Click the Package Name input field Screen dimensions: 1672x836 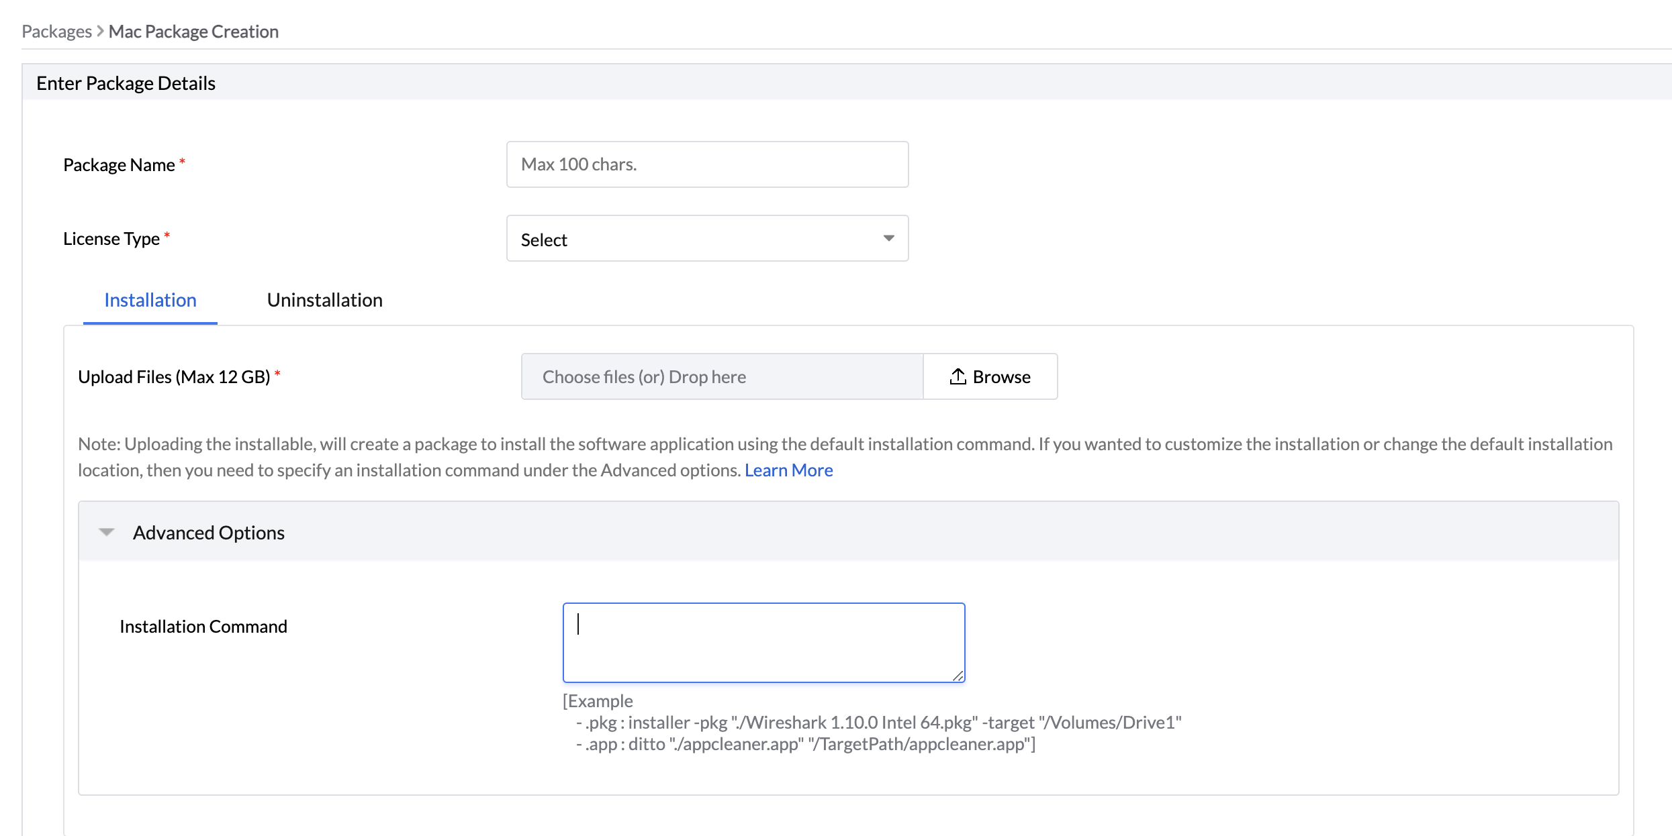tap(708, 164)
